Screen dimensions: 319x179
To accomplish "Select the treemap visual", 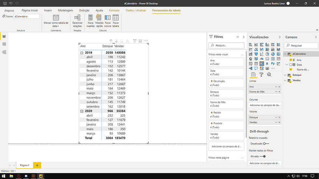I will (278, 54).
